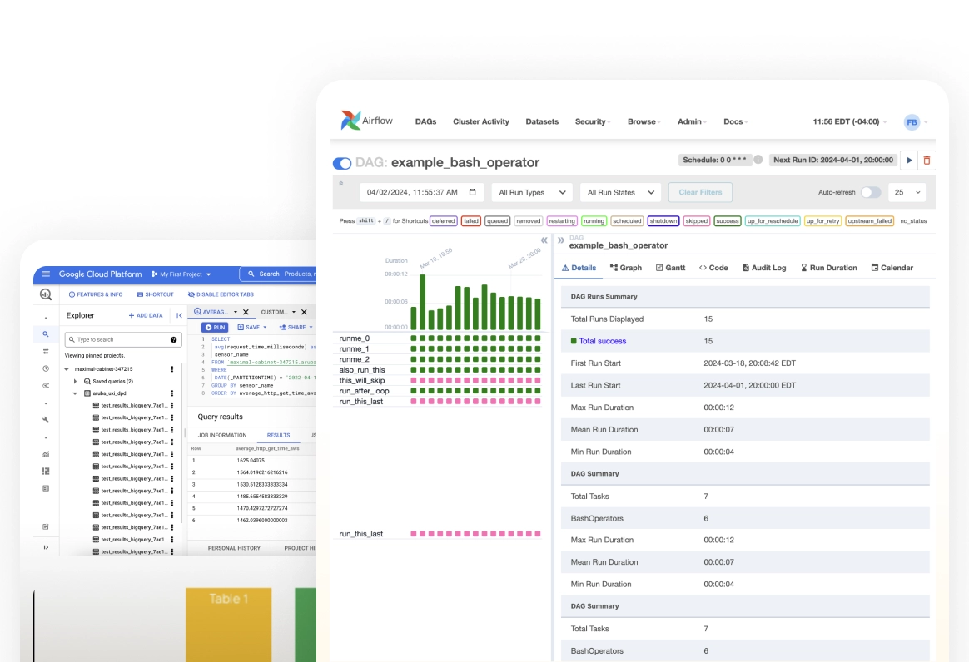Click the monitoring chart icon in BigQuery sidebar
969x662 pixels.
pos(46,455)
